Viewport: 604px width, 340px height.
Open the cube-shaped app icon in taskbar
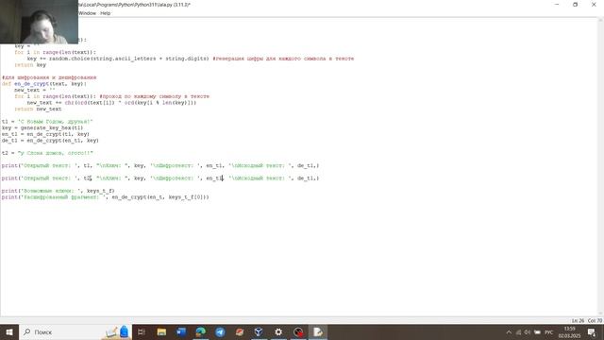pyautogui.click(x=259, y=331)
